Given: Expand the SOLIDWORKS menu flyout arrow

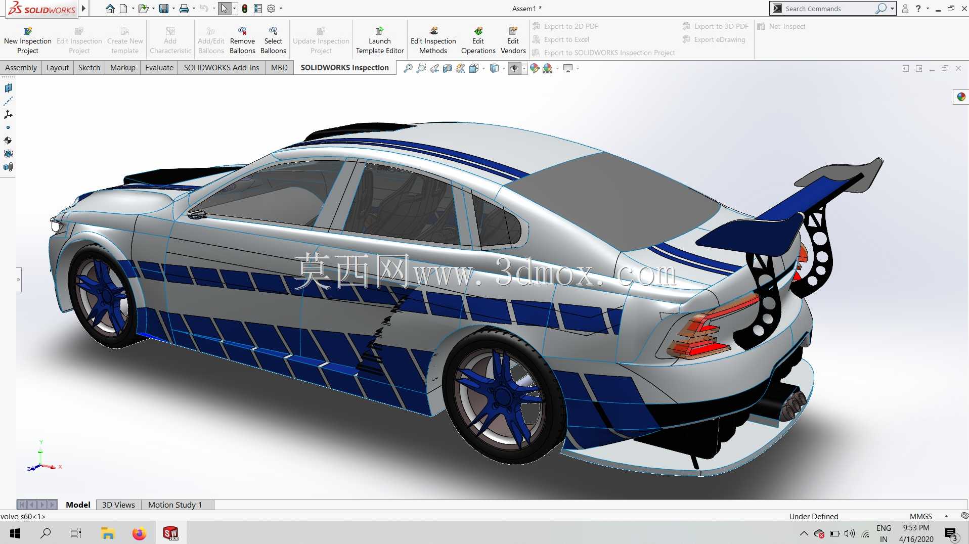Looking at the screenshot, I should point(83,9).
